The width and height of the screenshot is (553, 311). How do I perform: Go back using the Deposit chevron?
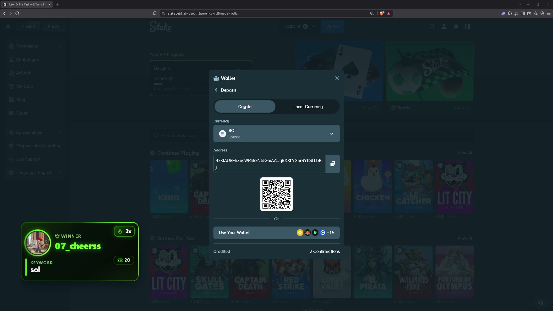216,90
